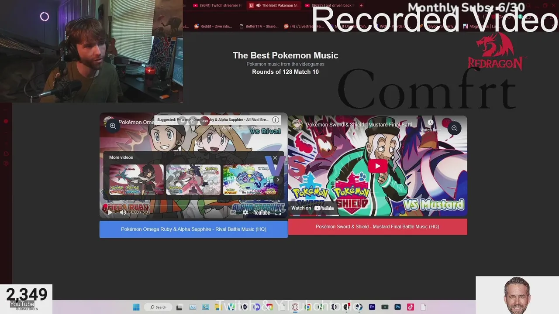Click the Rounds of 128 Match 10 text
This screenshot has height=314, width=559.
pyautogui.click(x=285, y=72)
